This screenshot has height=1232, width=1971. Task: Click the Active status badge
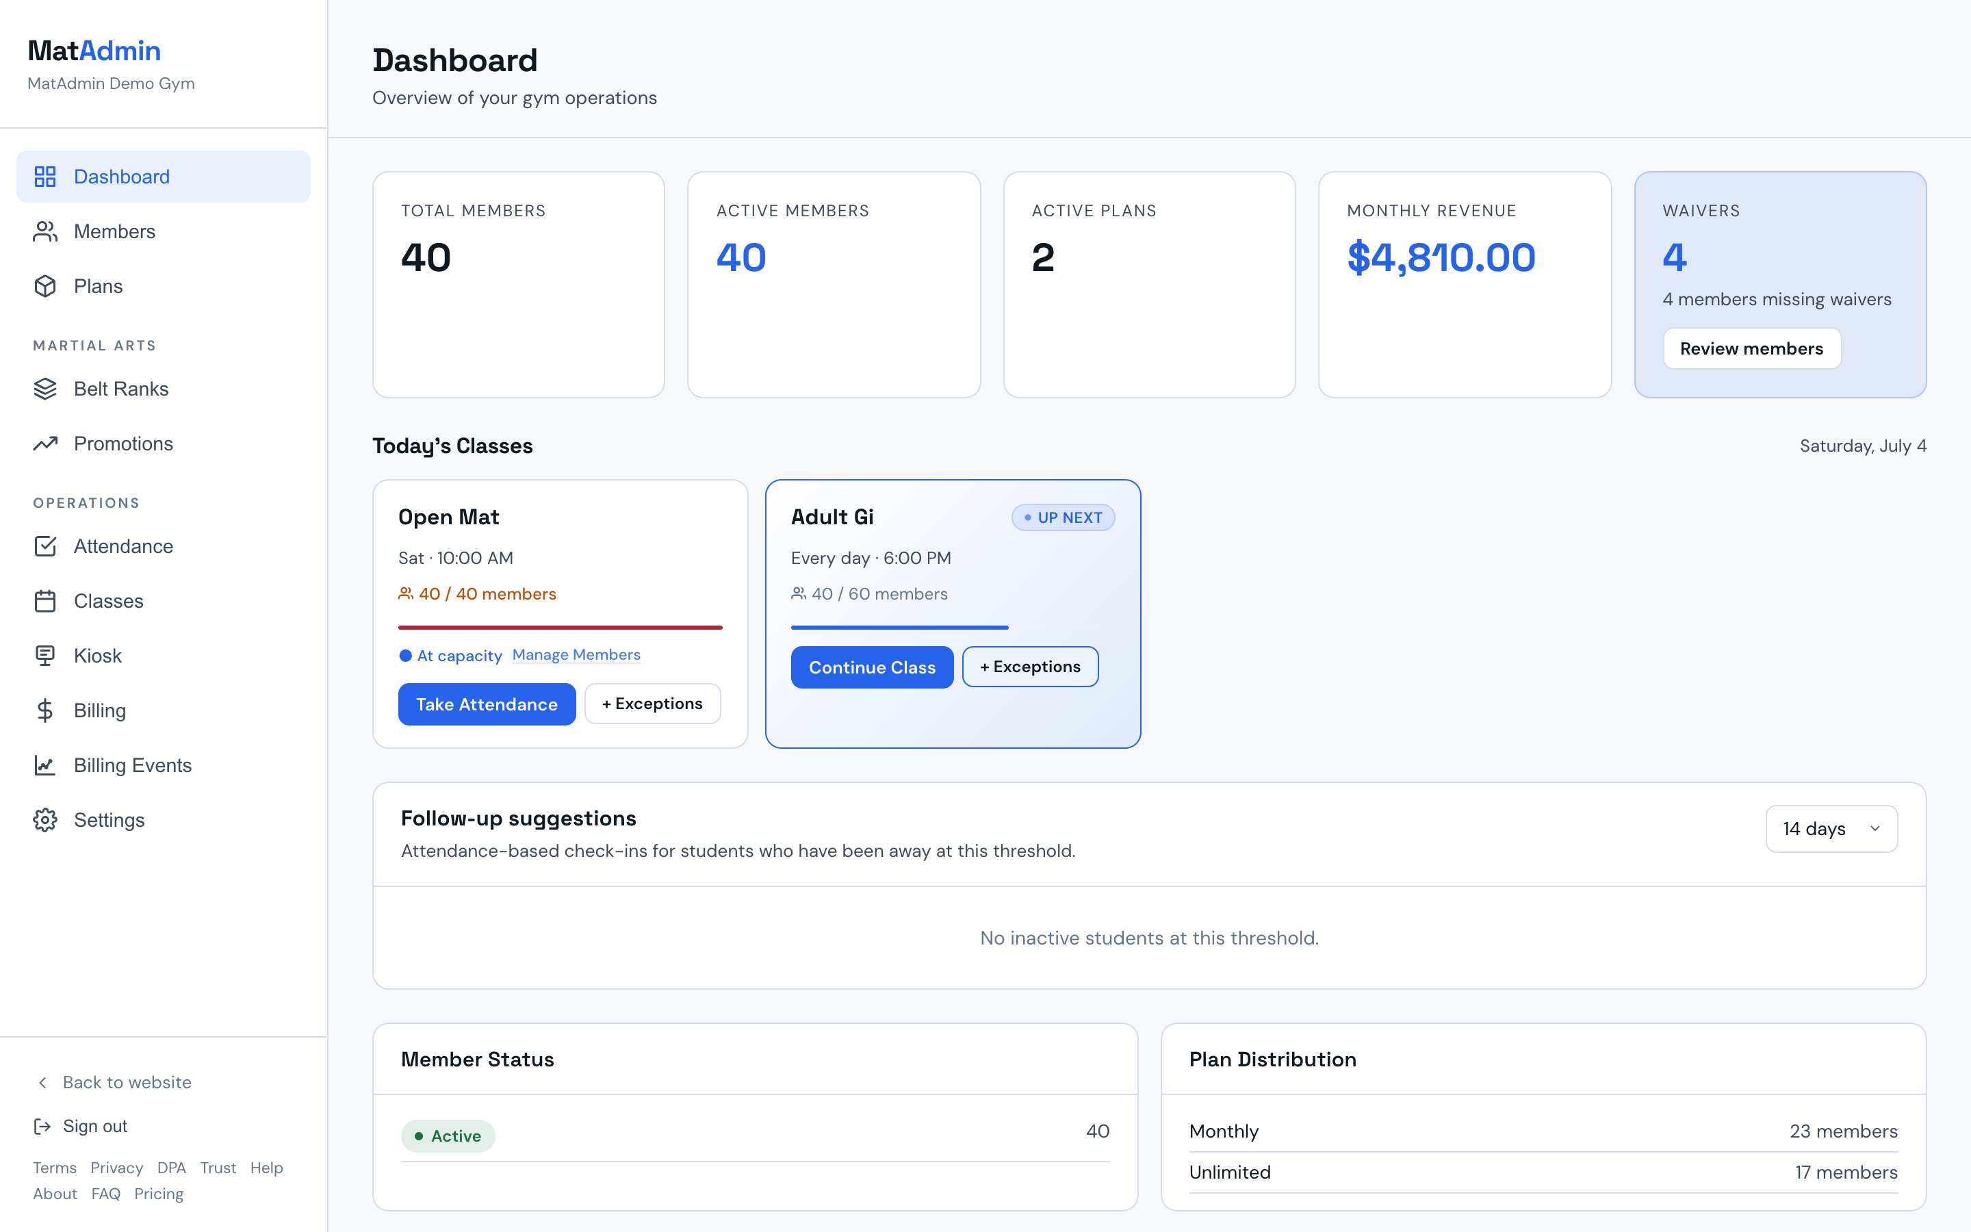point(447,1136)
